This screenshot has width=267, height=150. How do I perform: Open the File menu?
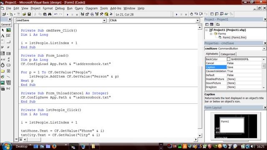click(8, 8)
